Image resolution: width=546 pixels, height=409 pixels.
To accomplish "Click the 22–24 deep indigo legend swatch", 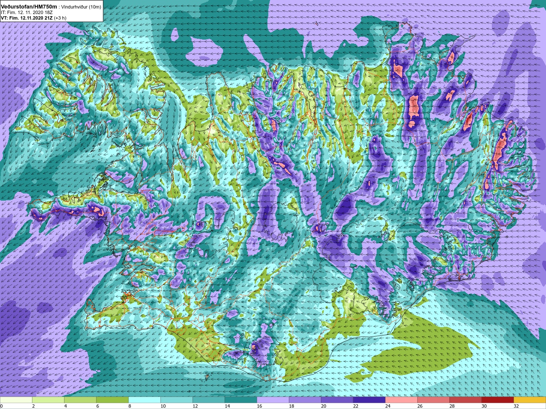I will (369, 400).
